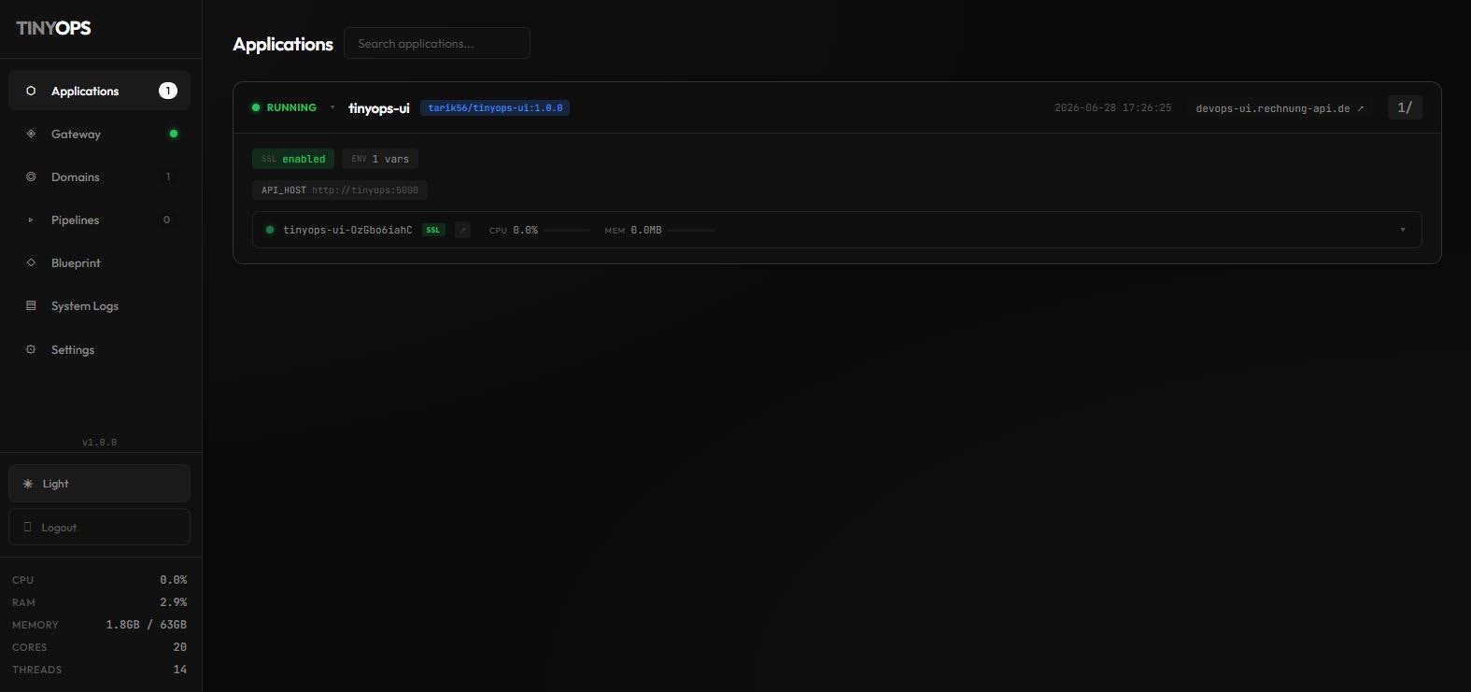Click the Domains count 1
This screenshot has width=1471, height=692.
click(168, 177)
